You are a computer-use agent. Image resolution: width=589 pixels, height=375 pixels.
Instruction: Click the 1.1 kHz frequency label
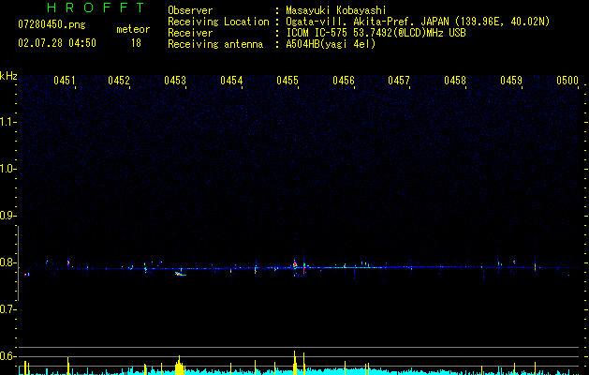tap(7, 122)
